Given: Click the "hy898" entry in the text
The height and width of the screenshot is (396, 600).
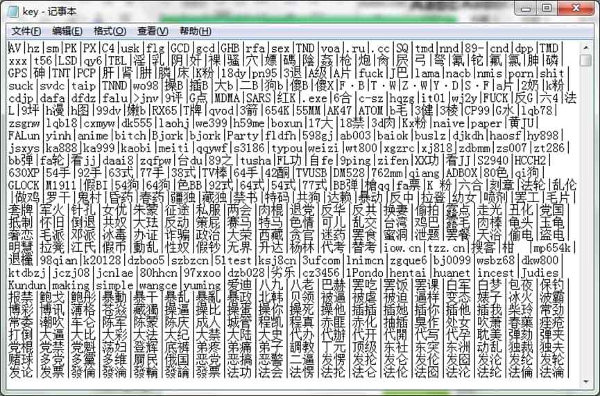Looking at the screenshot, I should [x=542, y=136].
